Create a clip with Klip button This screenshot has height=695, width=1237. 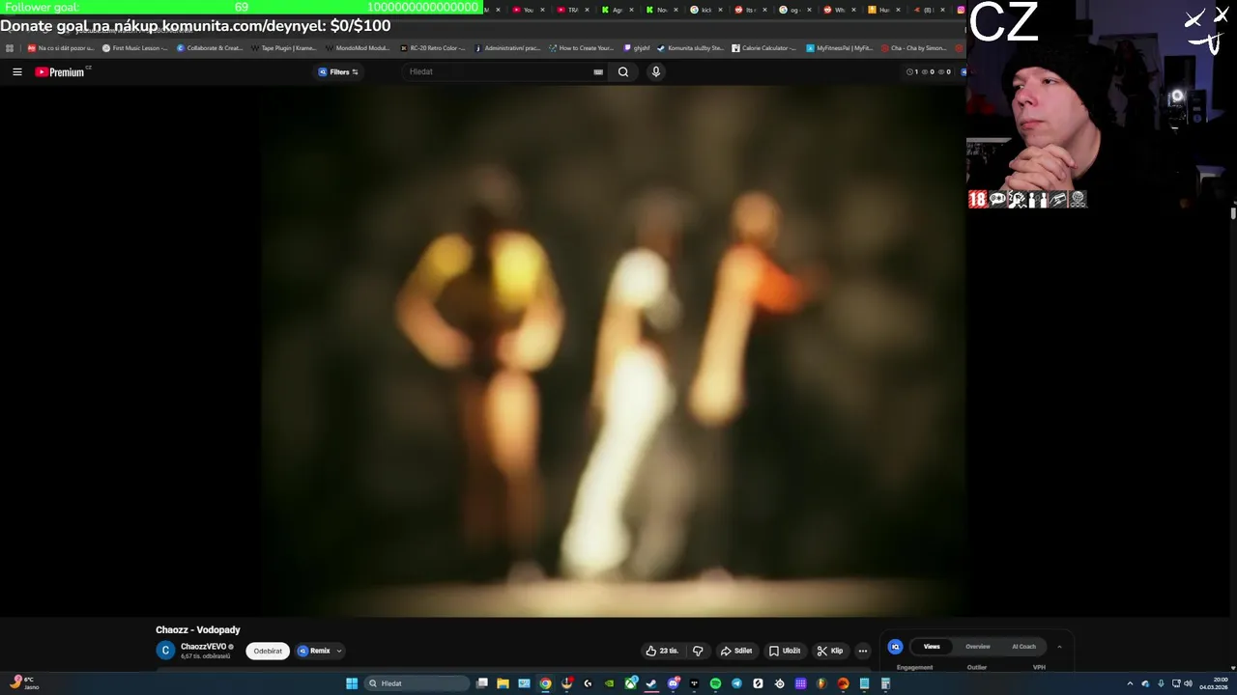(830, 651)
